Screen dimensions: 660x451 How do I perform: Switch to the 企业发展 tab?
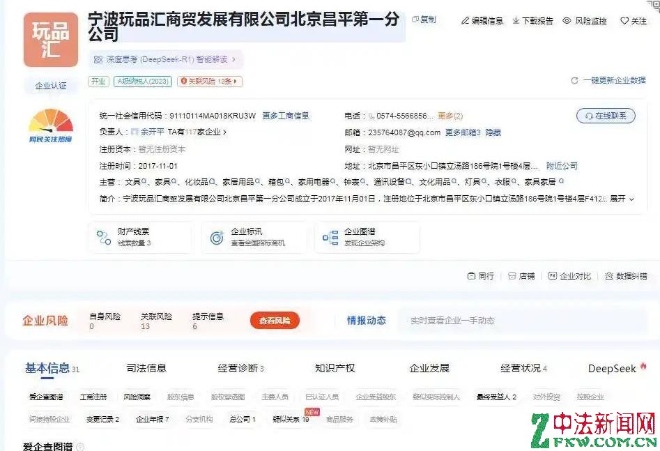click(429, 369)
